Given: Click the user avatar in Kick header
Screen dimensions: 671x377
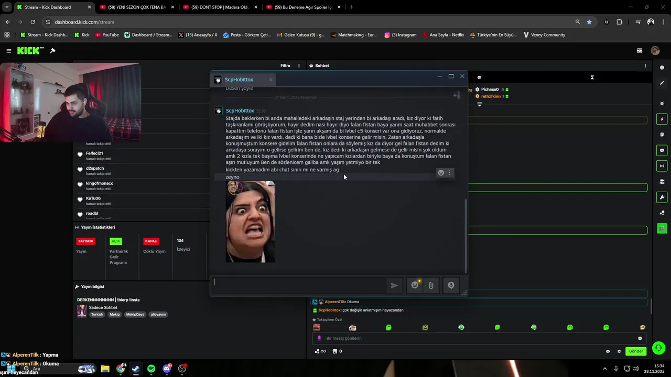Looking at the screenshot, I should [655, 51].
